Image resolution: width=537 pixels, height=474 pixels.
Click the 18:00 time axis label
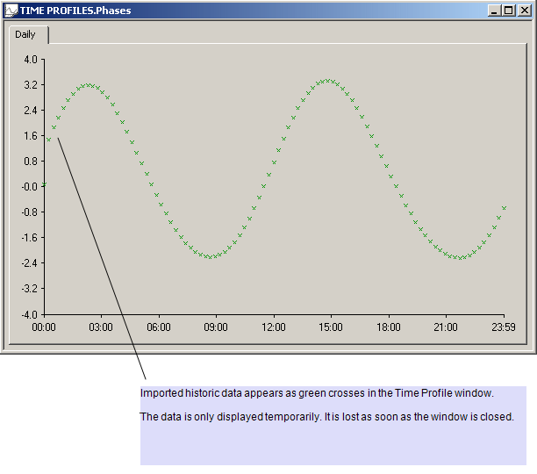(388, 327)
